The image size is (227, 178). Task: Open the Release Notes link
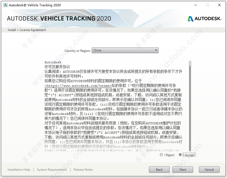[x=83, y=170]
